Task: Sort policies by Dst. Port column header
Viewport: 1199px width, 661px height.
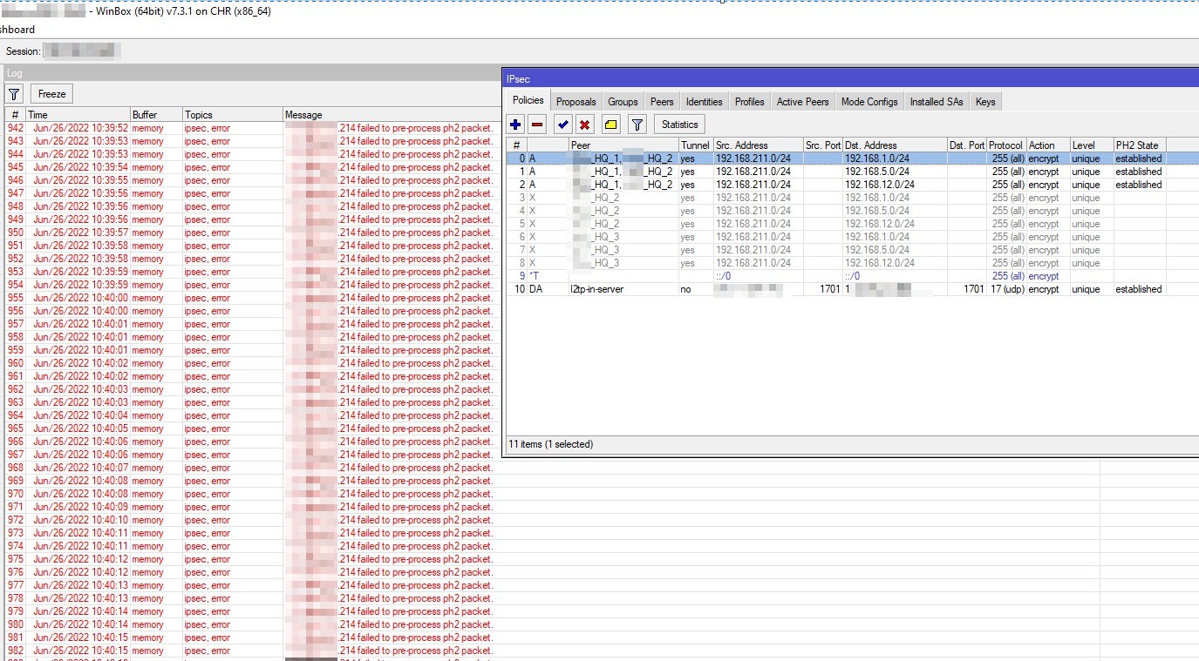Action: 967,145
